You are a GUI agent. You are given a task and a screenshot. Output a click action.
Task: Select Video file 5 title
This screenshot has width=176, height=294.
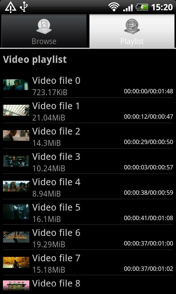[56, 207]
